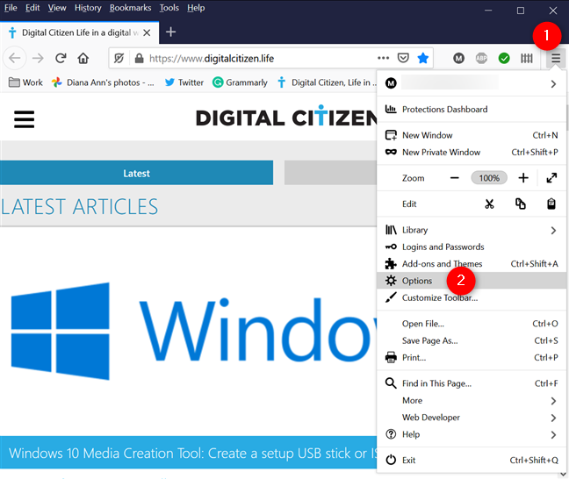
Task: Open Windows 10 Media Creation Tool article
Action: coord(188,454)
